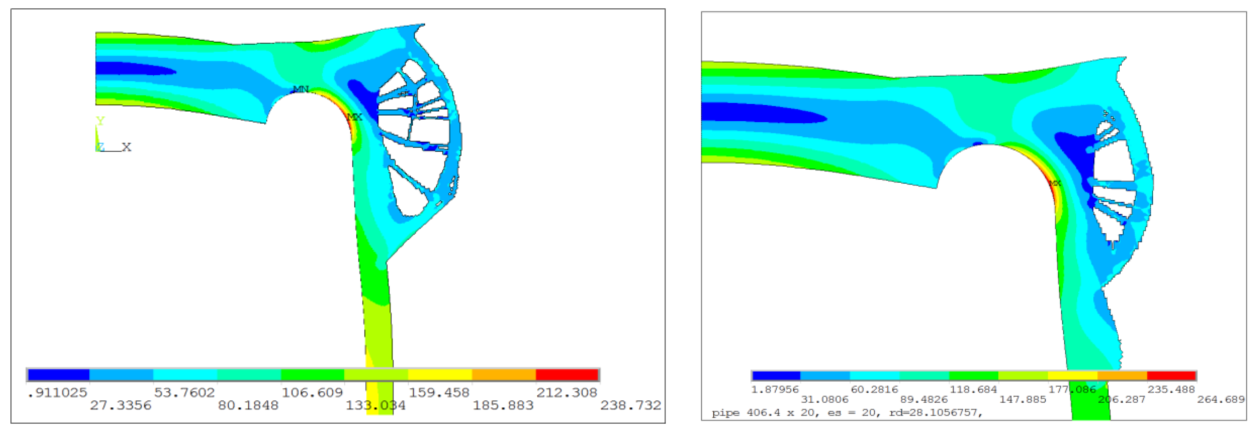Click the green legend swatch in left plot
1253x430 pixels.
click(312, 375)
